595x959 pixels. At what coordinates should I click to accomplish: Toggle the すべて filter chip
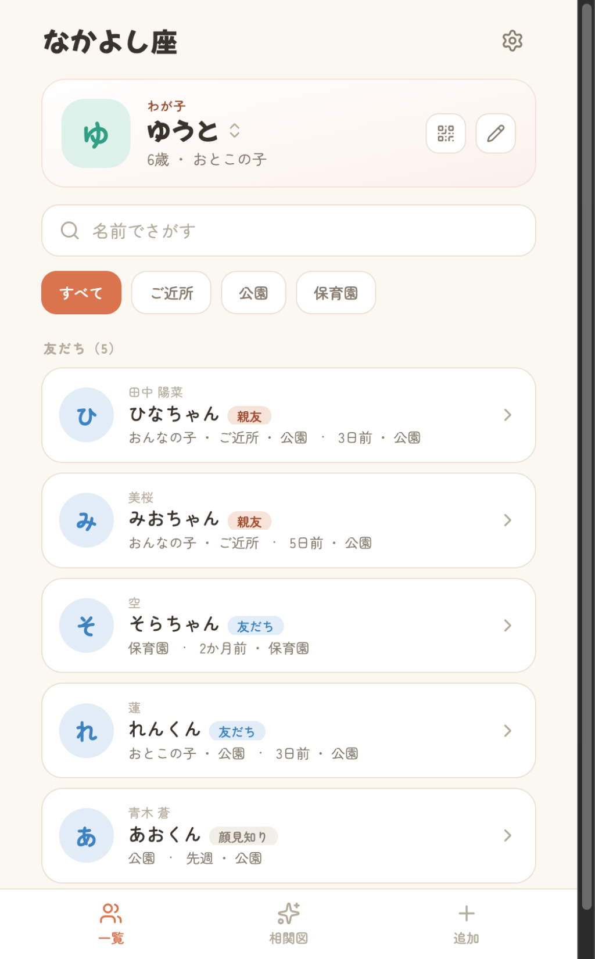click(x=81, y=293)
